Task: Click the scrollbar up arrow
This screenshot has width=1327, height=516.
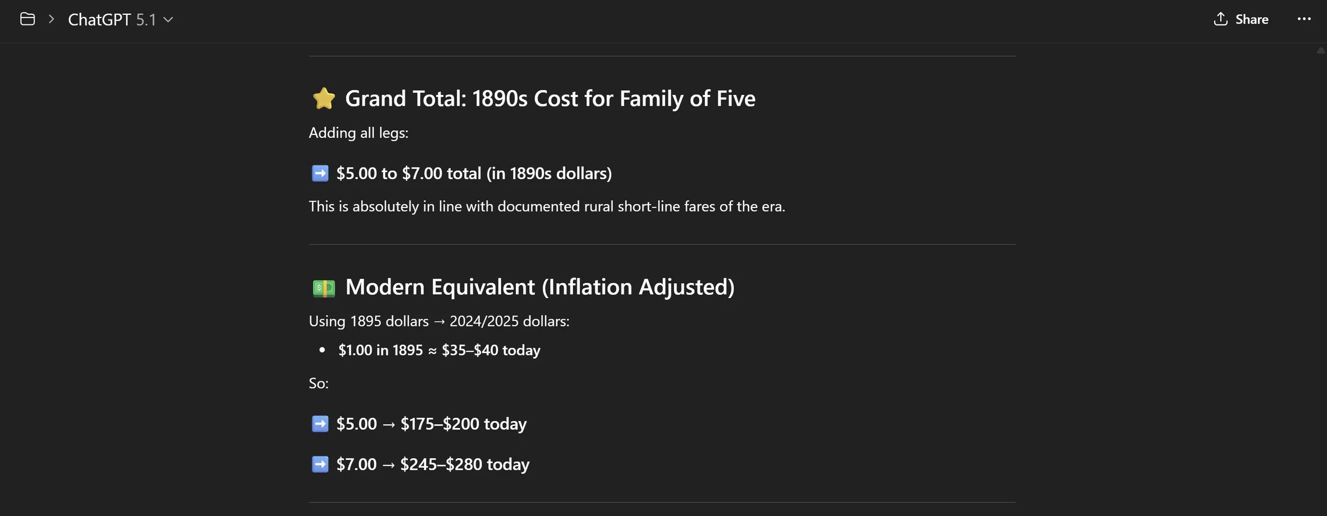Action: tap(1321, 51)
